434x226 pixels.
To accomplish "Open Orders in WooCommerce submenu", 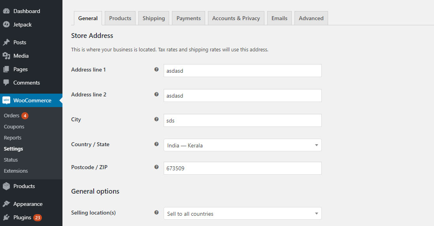I will (x=11, y=116).
